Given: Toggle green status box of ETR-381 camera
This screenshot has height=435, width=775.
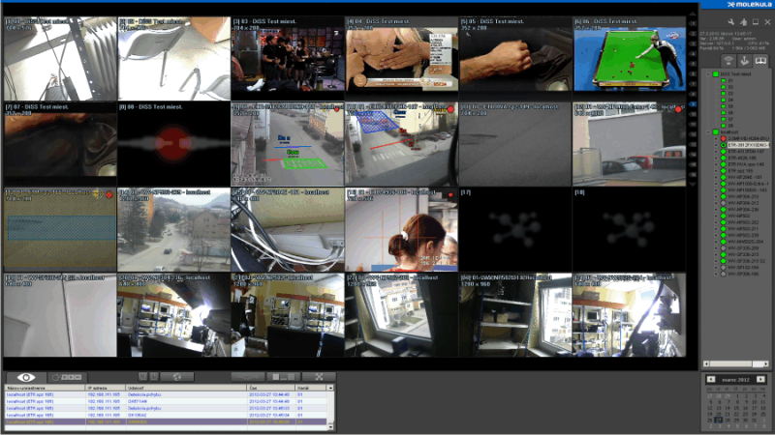Looking at the screenshot, I should 723,145.
